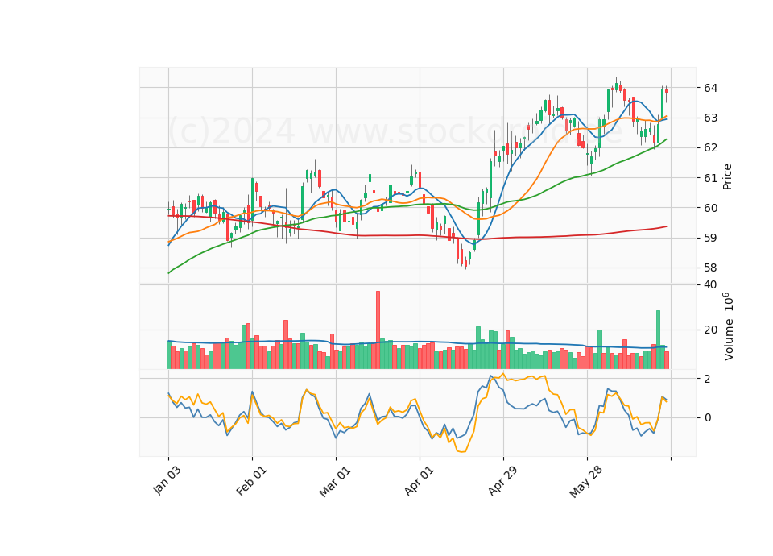The width and height of the screenshot is (773, 556).
Task: Click the tall green volume bar in late June
Action: (x=658, y=339)
